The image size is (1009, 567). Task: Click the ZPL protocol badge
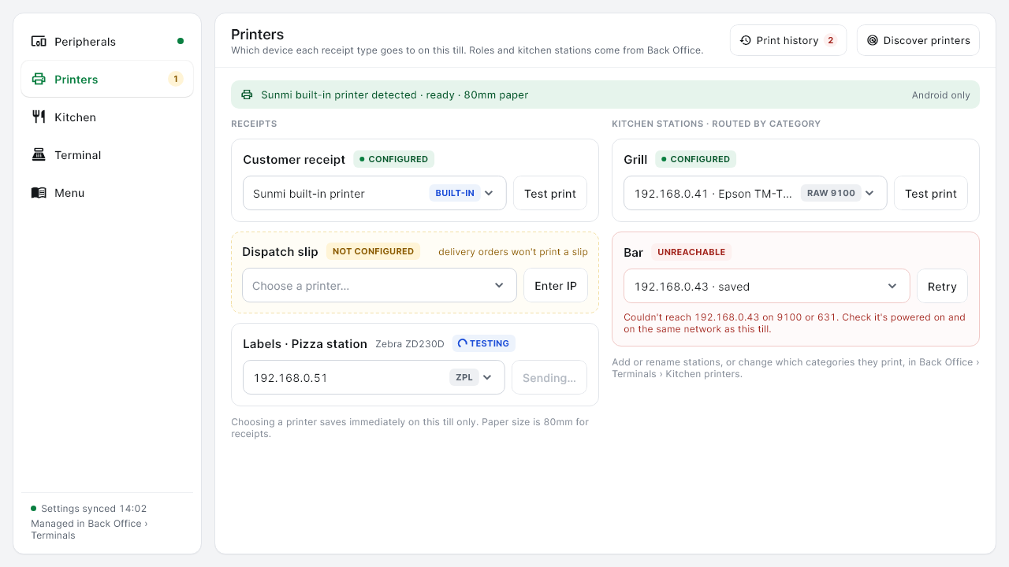coord(464,377)
